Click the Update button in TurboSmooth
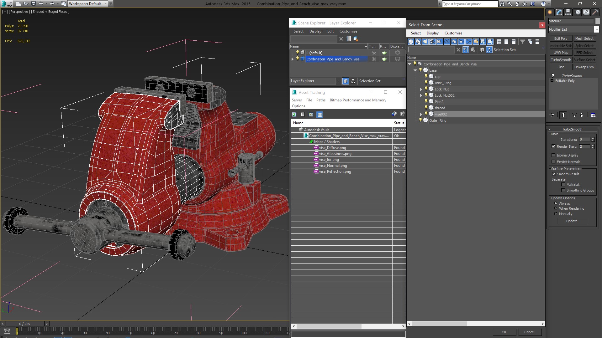Image resolution: width=602 pixels, height=338 pixels. point(572,220)
